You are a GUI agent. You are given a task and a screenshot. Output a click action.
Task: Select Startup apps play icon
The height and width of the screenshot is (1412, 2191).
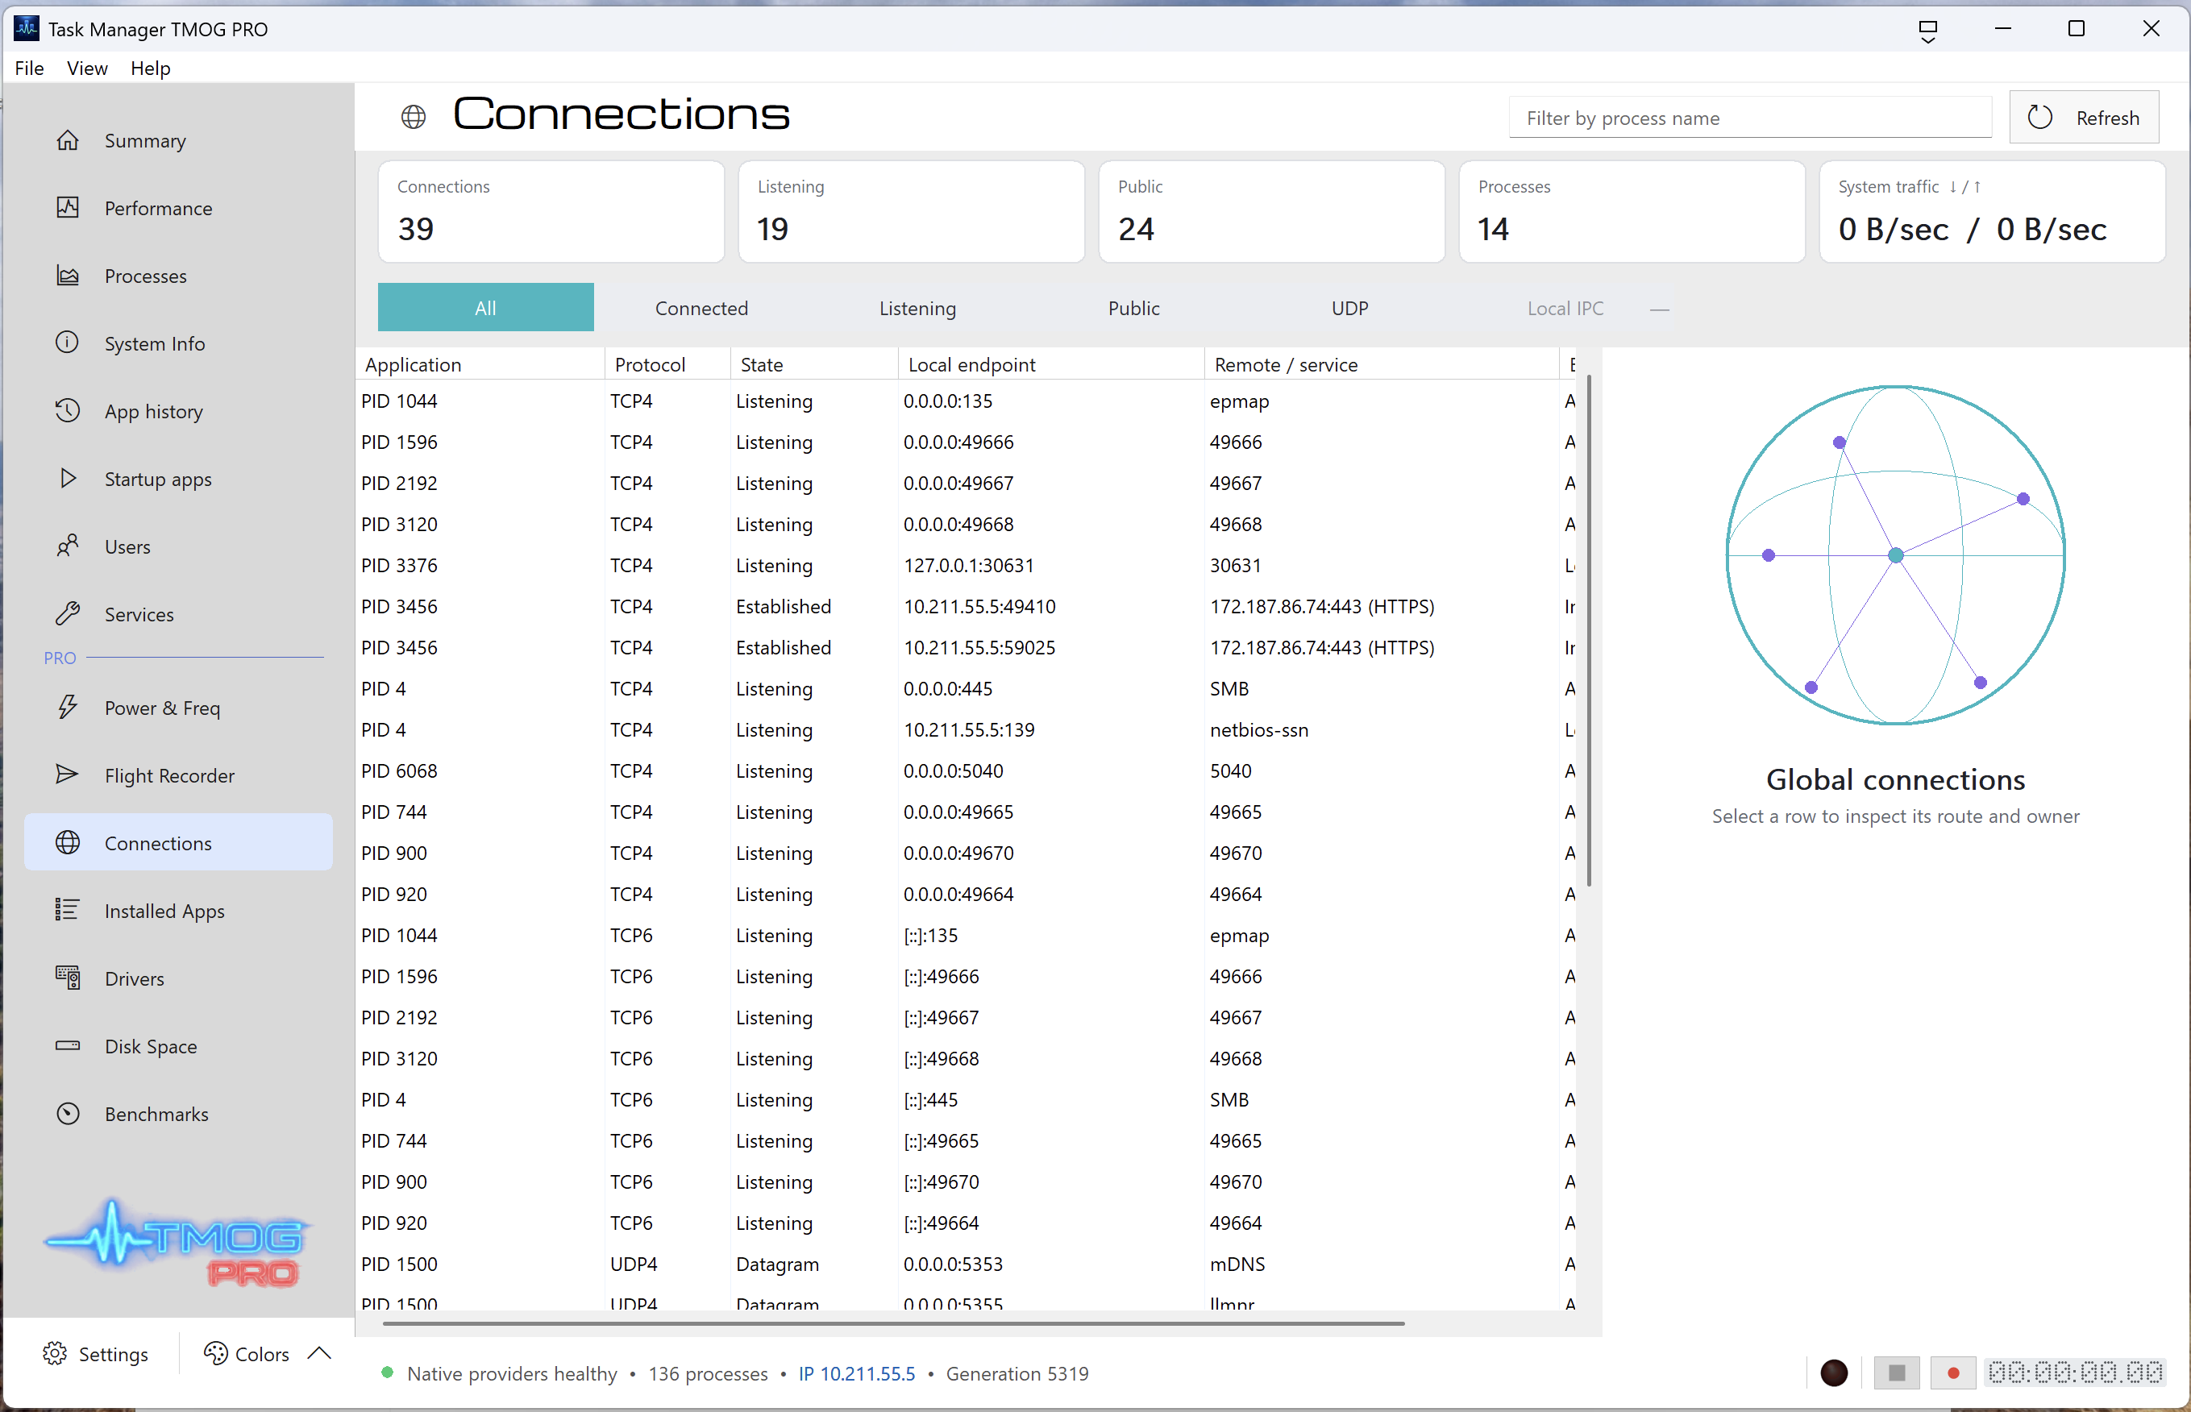point(68,479)
